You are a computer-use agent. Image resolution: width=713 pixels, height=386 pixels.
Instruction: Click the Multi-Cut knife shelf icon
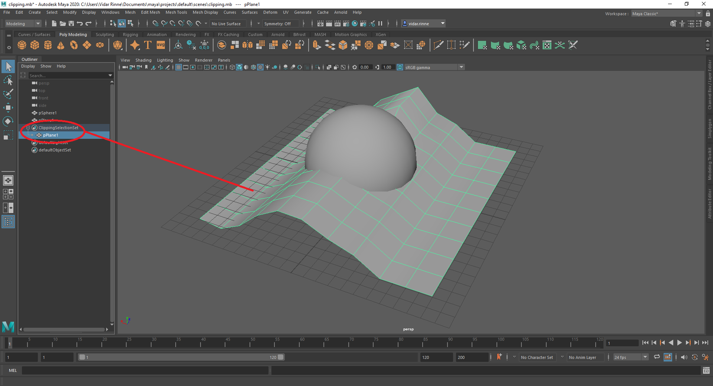coord(439,45)
